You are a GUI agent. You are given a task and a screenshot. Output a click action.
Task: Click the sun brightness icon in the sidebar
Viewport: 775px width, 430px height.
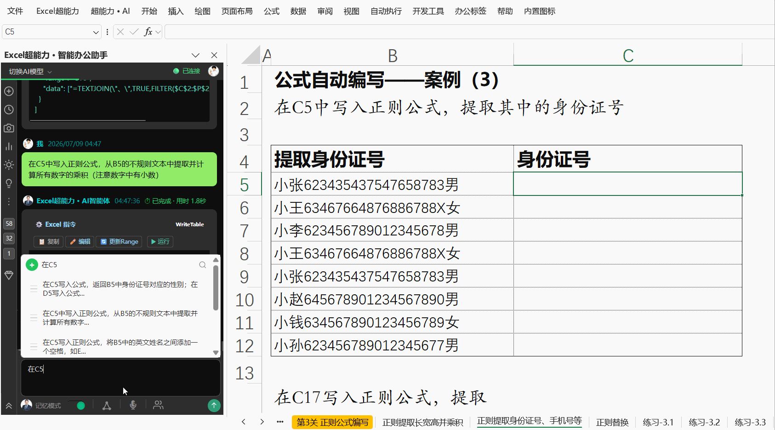coord(9,165)
